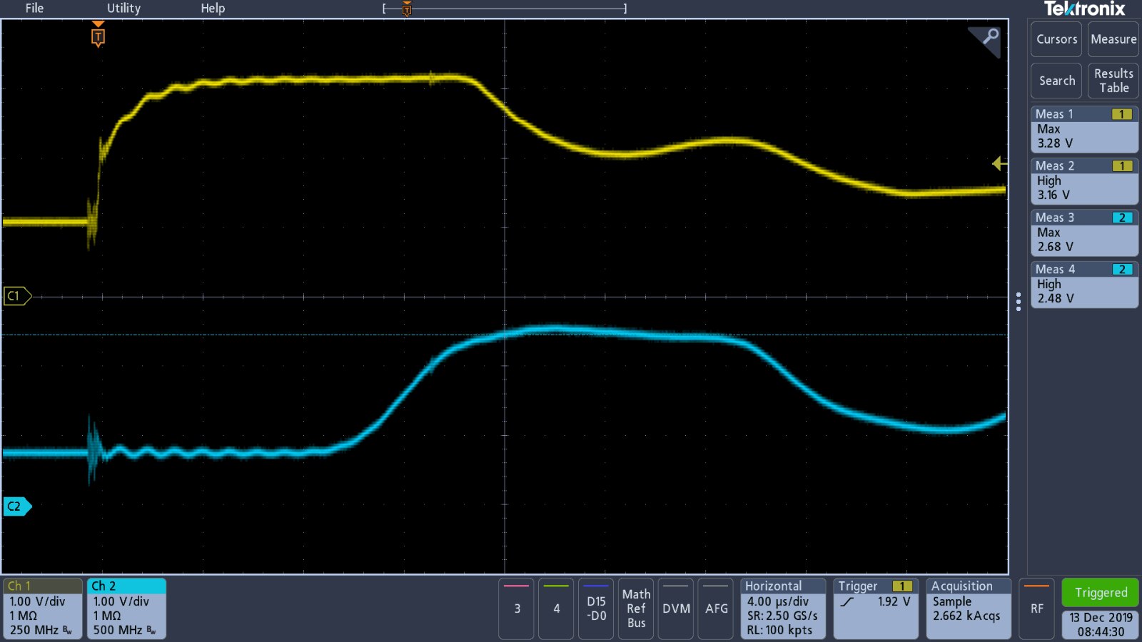Click the 2.662 kAcqs acquisition count
This screenshot has height=642, width=1142.
coord(966,616)
